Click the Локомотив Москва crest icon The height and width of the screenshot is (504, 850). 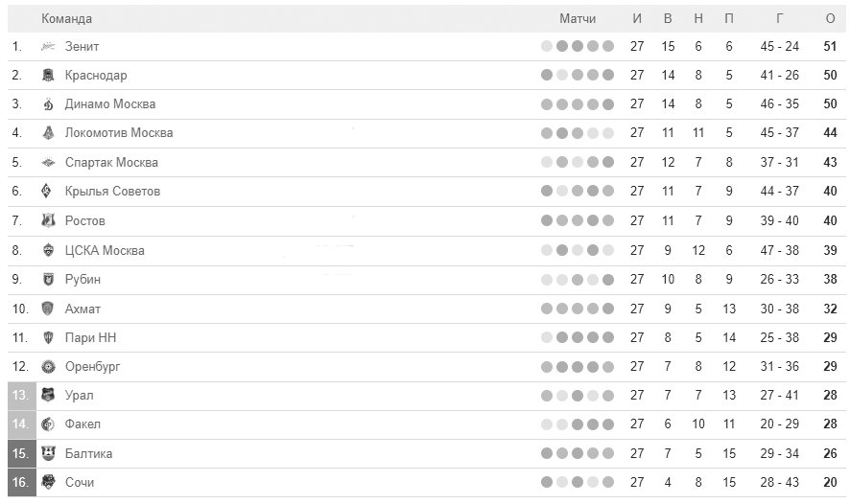48,132
